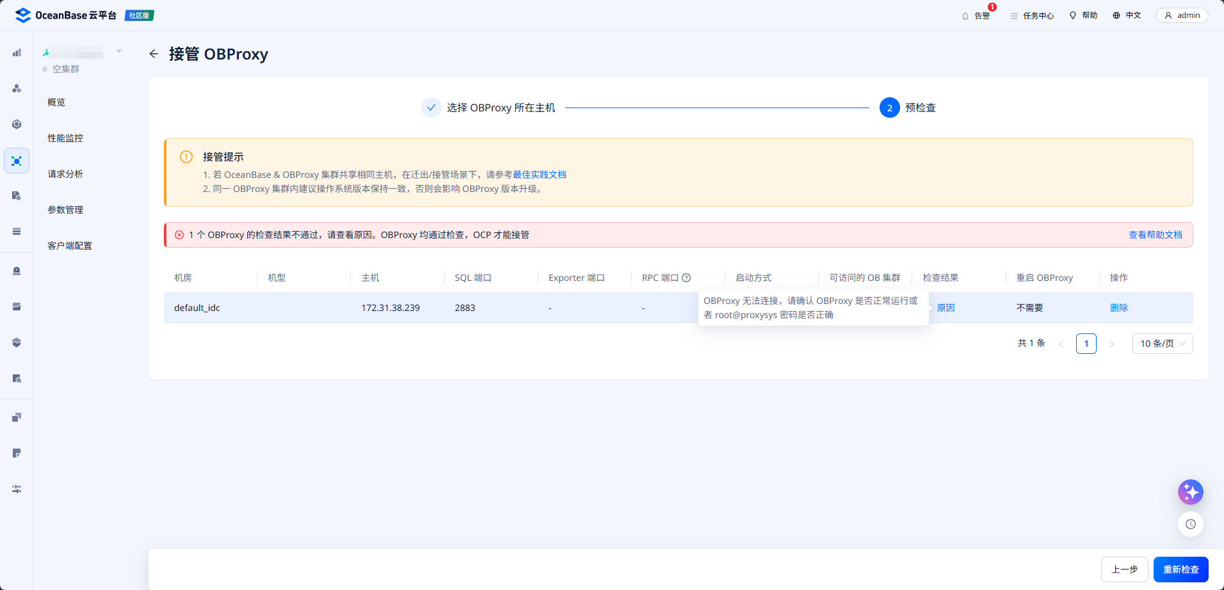Image resolution: width=1224 pixels, height=590 pixels.
Task: Open 参数管理 menu item
Action: click(65, 210)
